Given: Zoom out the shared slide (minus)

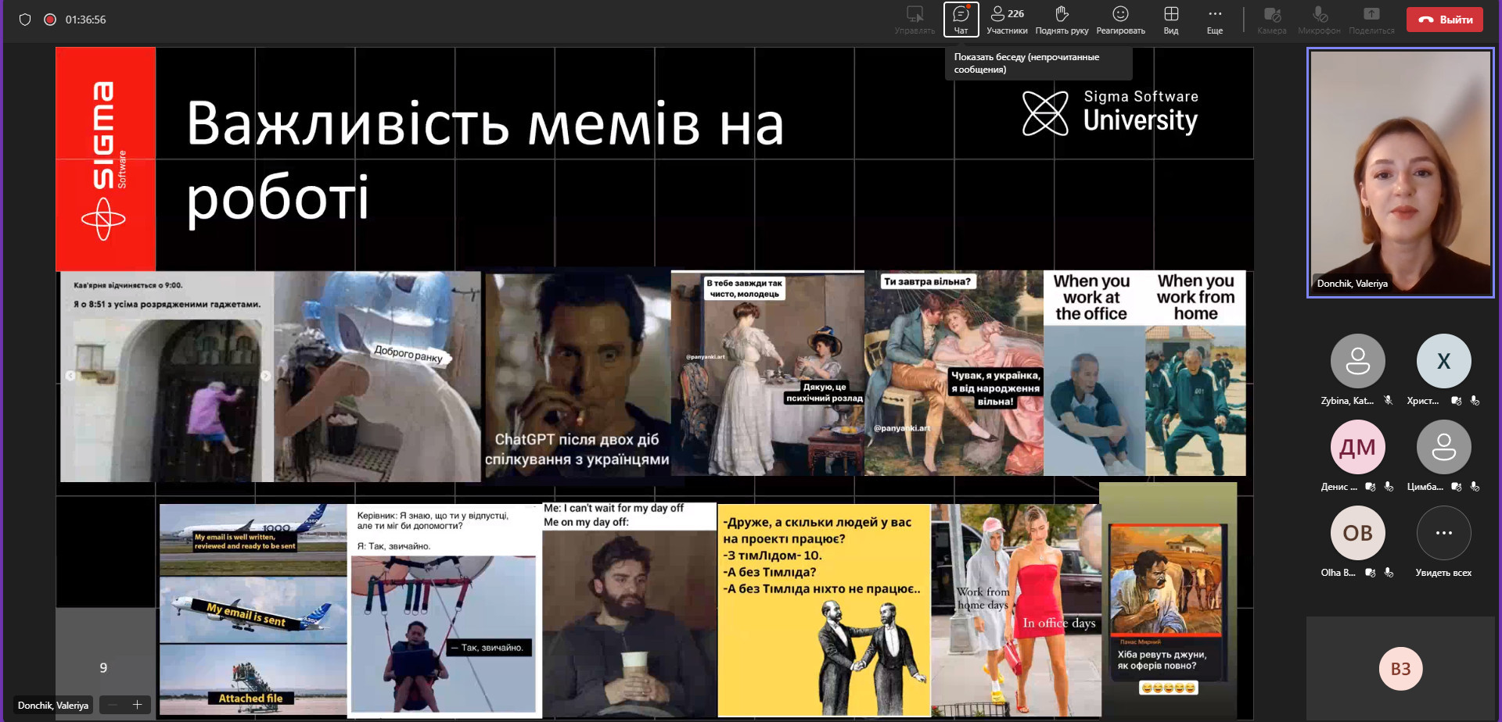Looking at the screenshot, I should point(113,705).
